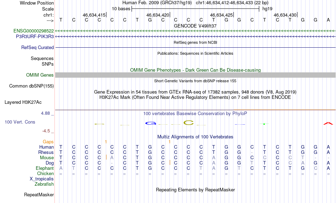This screenshot has height=203, width=336.
Task: Click the 46,634,425 position tick label
Action: coord(221,15)
